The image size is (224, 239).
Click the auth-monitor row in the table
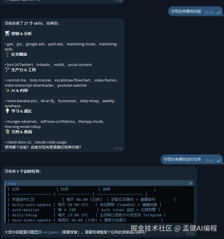click(84, 210)
